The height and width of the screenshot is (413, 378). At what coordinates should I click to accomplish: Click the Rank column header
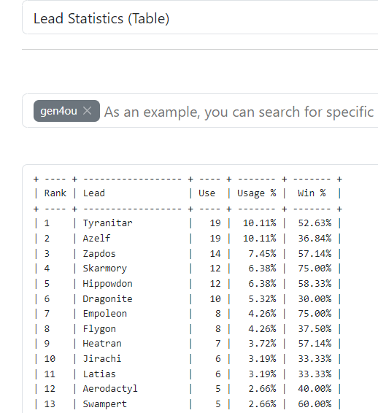[55, 193]
